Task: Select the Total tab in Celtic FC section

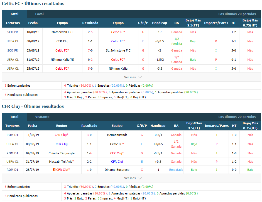Action: coord(14,14)
